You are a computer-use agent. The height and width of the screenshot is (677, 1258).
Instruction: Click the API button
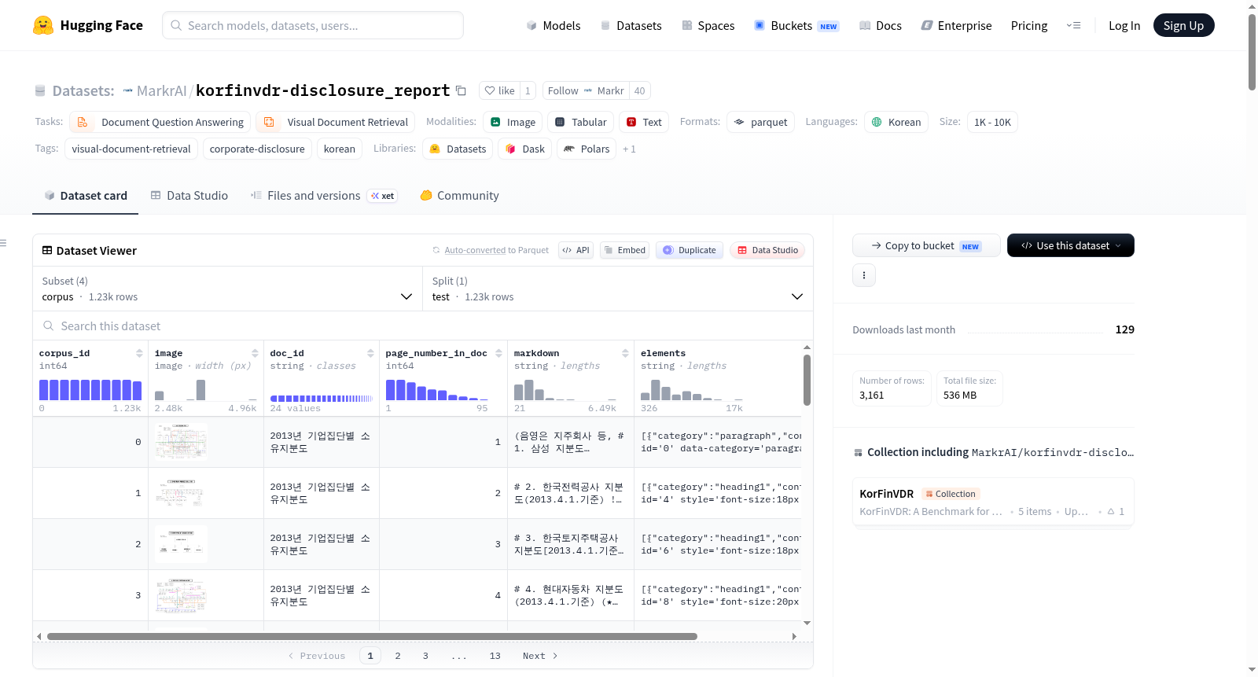click(576, 251)
